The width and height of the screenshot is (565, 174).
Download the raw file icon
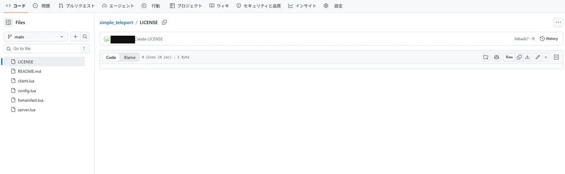pyautogui.click(x=527, y=57)
